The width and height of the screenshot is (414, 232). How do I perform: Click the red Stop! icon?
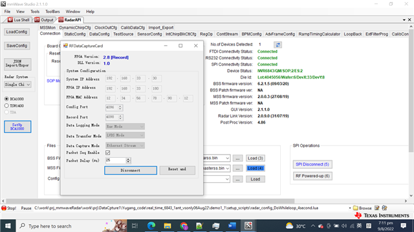tap(4, 208)
